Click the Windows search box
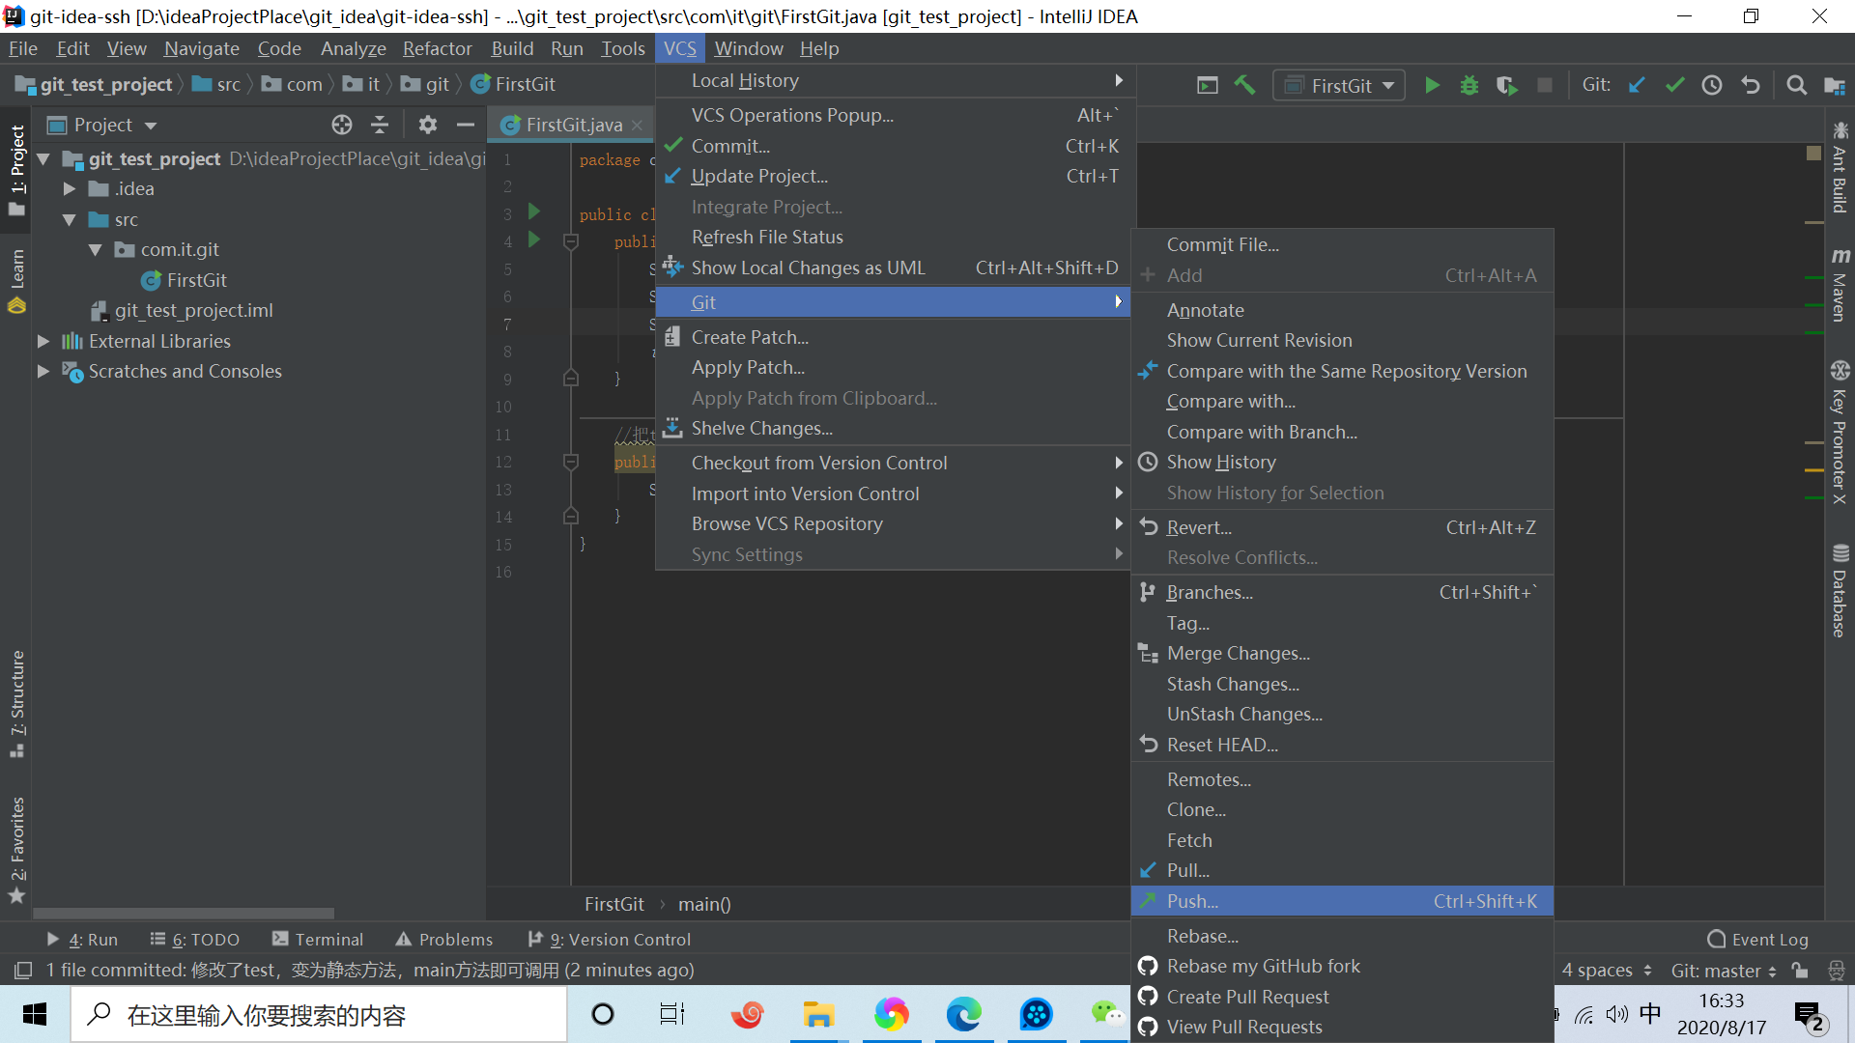The image size is (1855, 1043). click(x=319, y=1014)
